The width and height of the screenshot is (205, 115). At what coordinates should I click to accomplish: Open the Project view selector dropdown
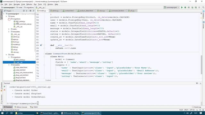click(x=9, y=11)
